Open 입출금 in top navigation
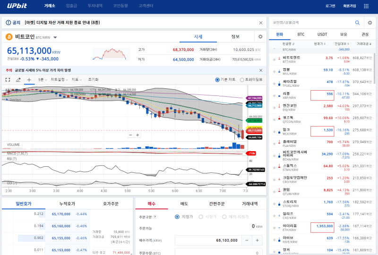 coord(72,6)
